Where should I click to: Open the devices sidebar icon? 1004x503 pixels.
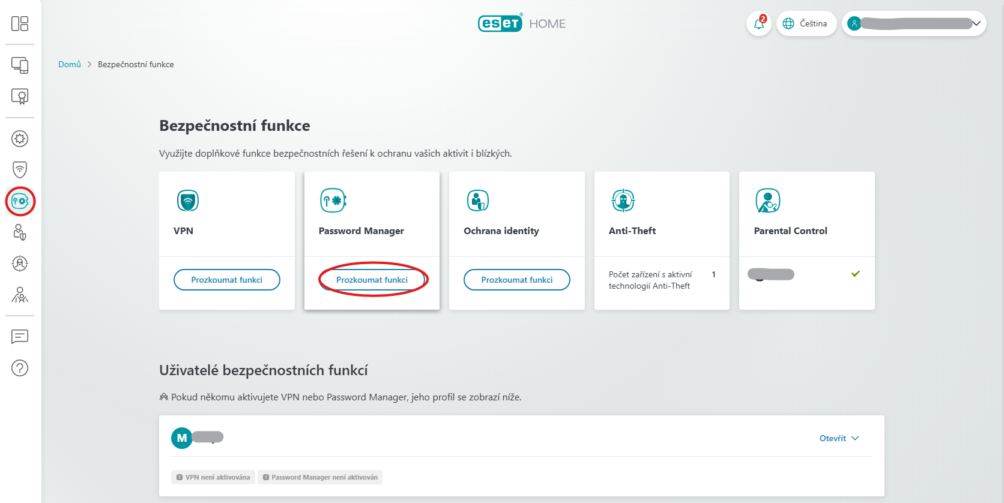point(20,65)
